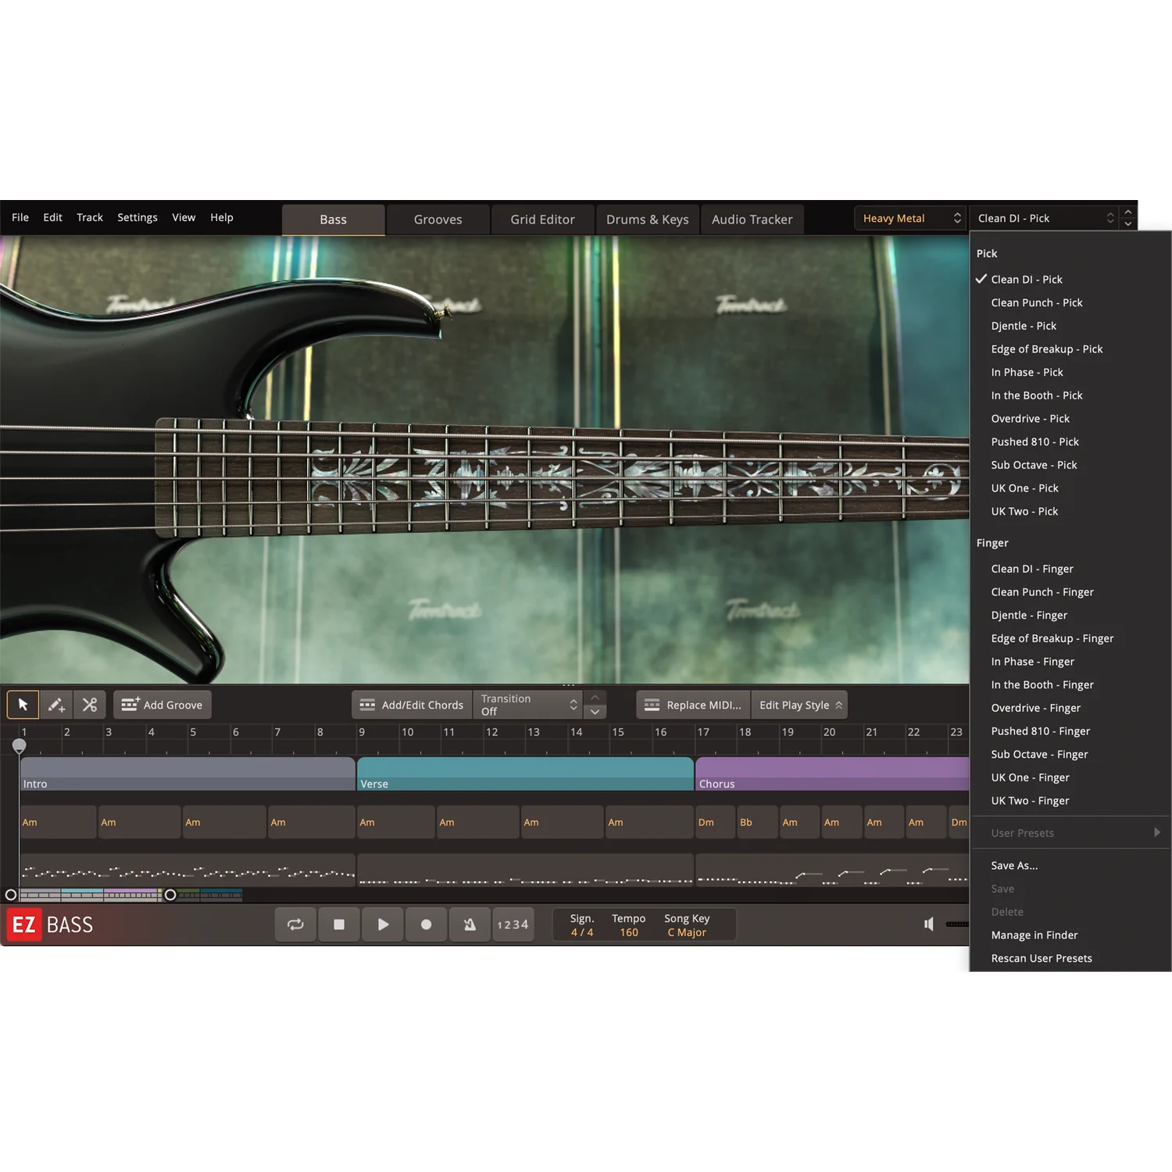The width and height of the screenshot is (1172, 1172).
Task: Select the scissors cut tool
Action: click(x=90, y=705)
